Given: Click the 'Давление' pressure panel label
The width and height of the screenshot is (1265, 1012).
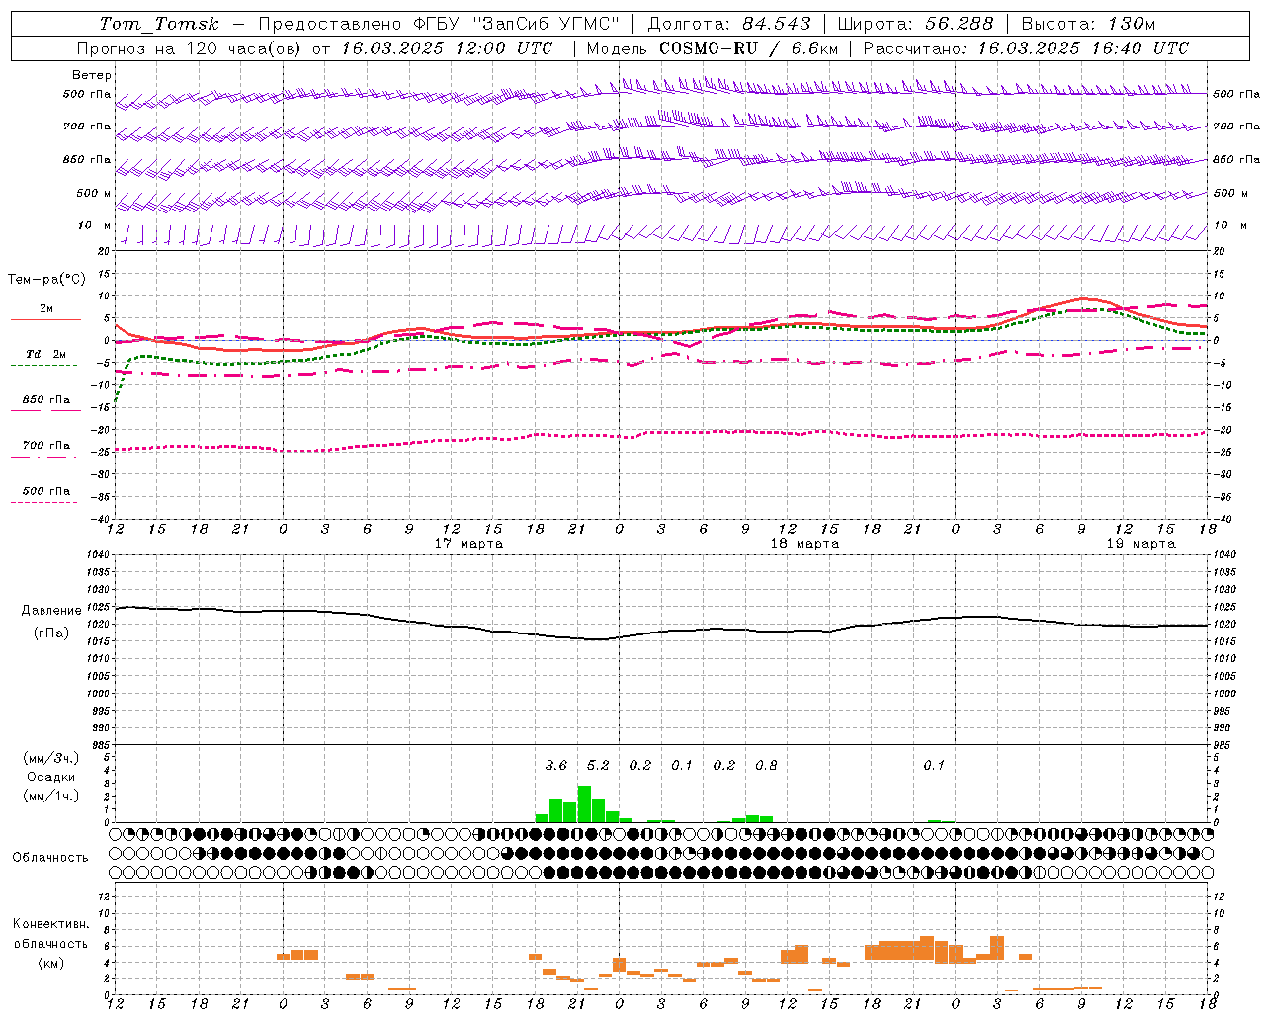Looking at the screenshot, I should [51, 611].
